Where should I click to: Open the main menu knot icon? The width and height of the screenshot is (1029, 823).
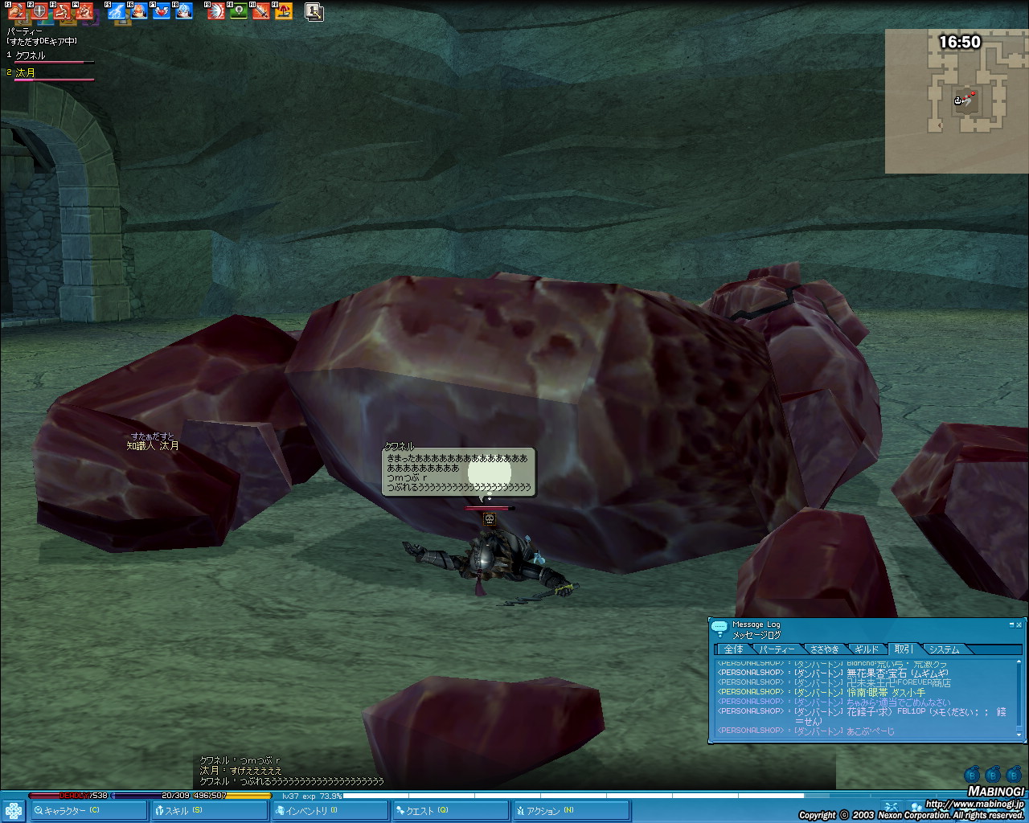click(x=13, y=810)
